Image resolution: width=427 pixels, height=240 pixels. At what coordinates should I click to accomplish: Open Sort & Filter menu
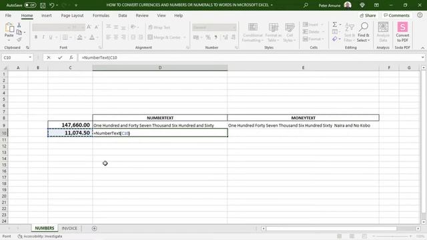point(350,33)
